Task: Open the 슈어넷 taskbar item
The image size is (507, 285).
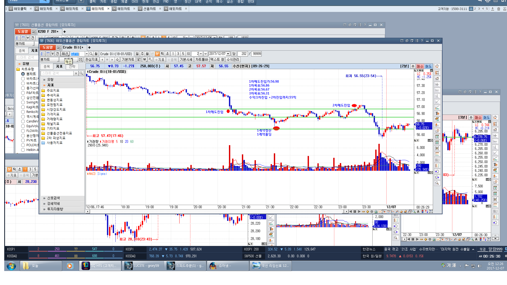Action: pyautogui.click(x=228, y=266)
